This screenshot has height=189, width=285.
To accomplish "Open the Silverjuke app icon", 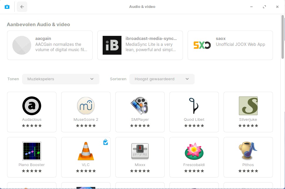I will (x=248, y=106).
